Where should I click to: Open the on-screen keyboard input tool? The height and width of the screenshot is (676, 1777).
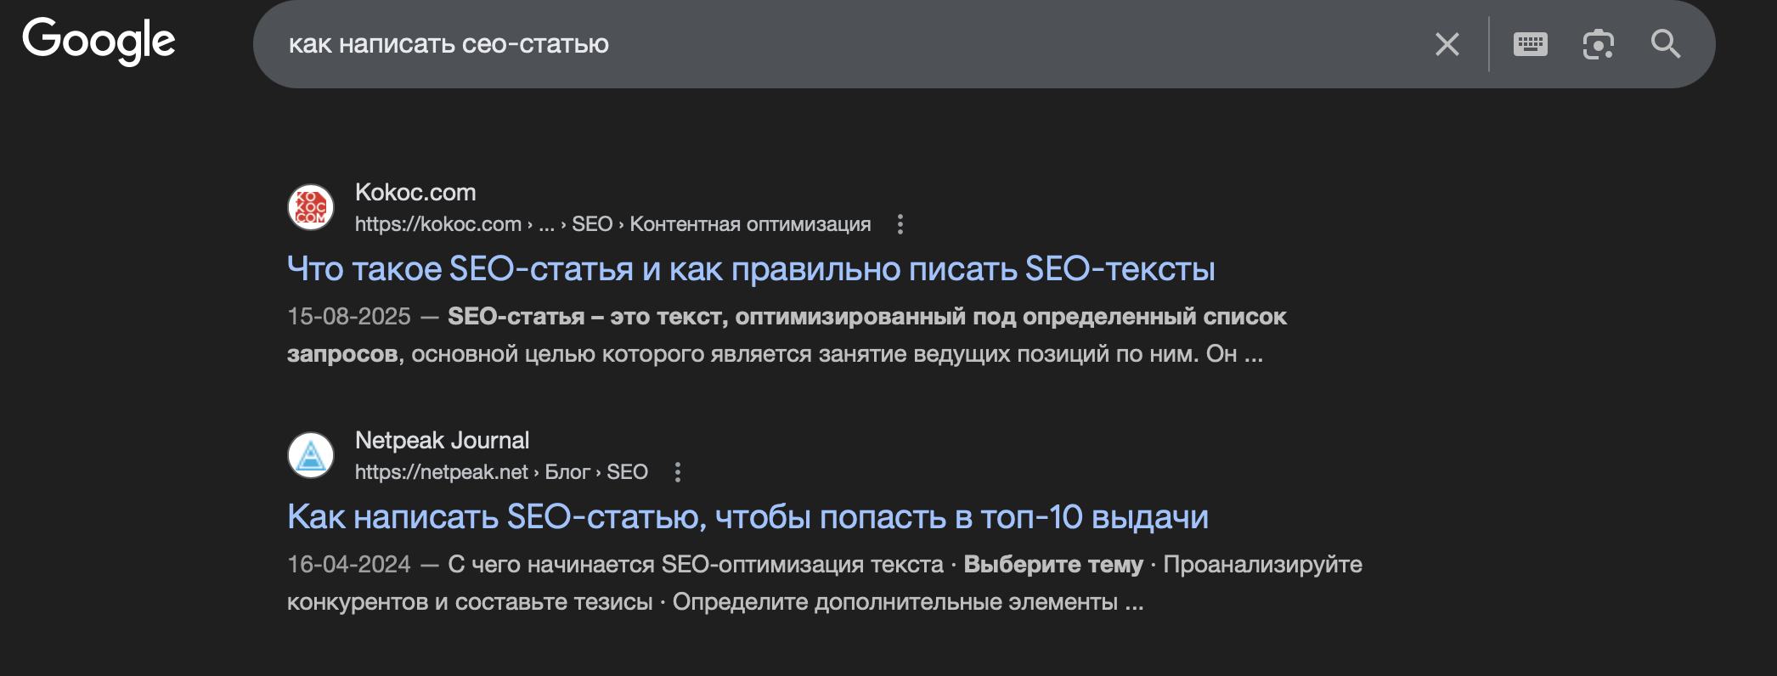1531,44
